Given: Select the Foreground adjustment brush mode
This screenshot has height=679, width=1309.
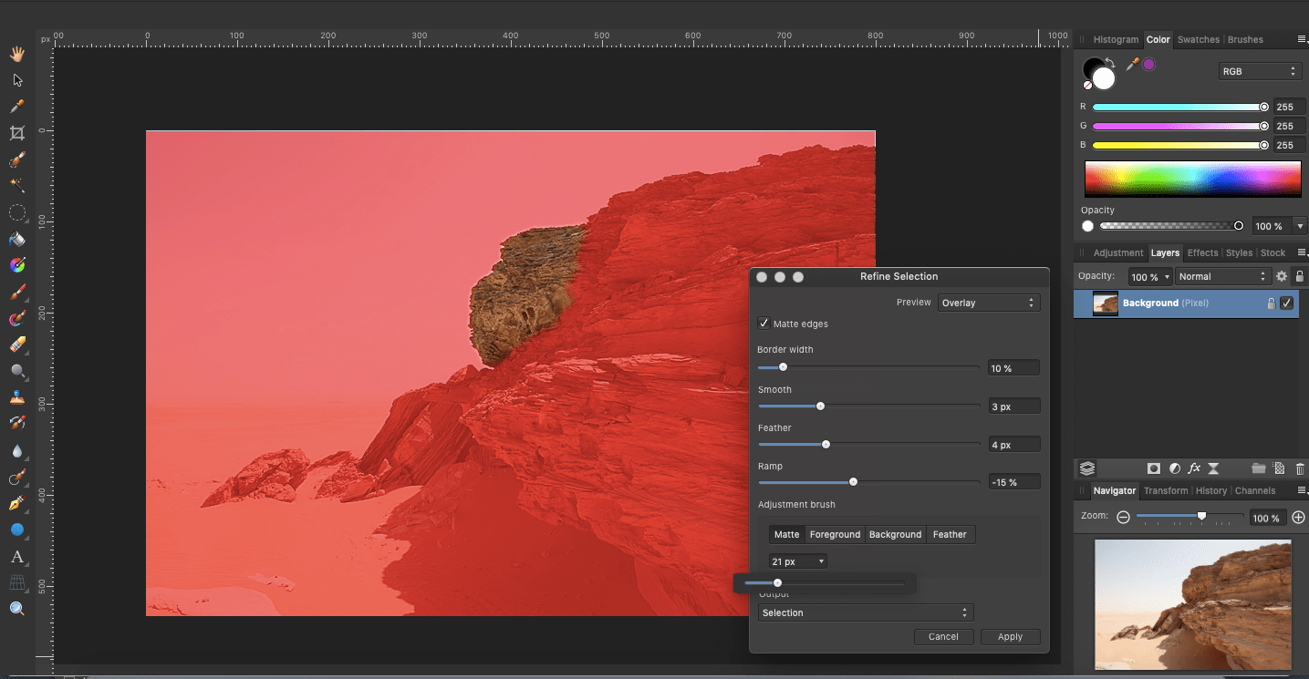Looking at the screenshot, I should coord(834,534).
